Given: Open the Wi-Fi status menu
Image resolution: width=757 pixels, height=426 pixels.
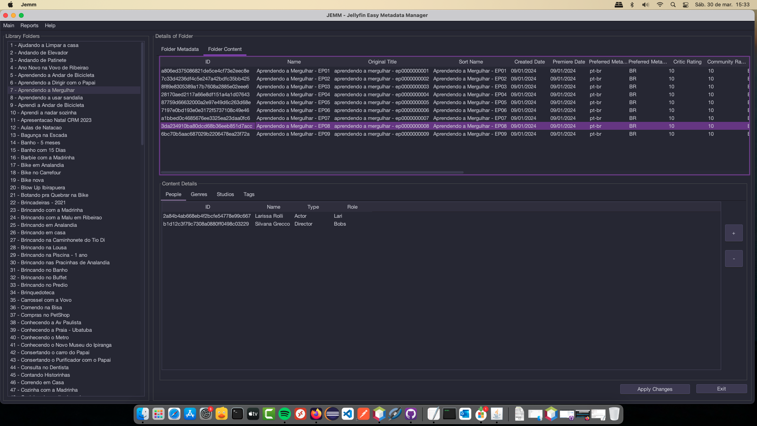Looking at the screenshot, I should click(x=660, y=5).
